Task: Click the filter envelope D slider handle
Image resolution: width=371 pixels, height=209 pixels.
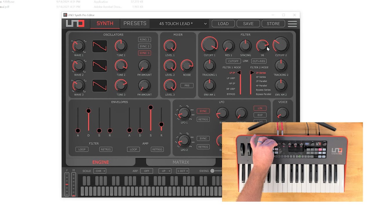Action: (x=88, y=111)
